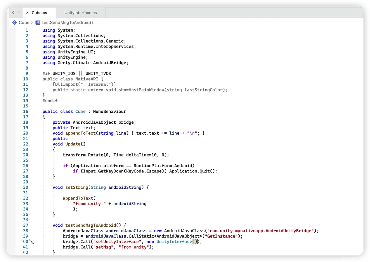Click the "setUnityInterface" string on line 40

tap(117, 242)
